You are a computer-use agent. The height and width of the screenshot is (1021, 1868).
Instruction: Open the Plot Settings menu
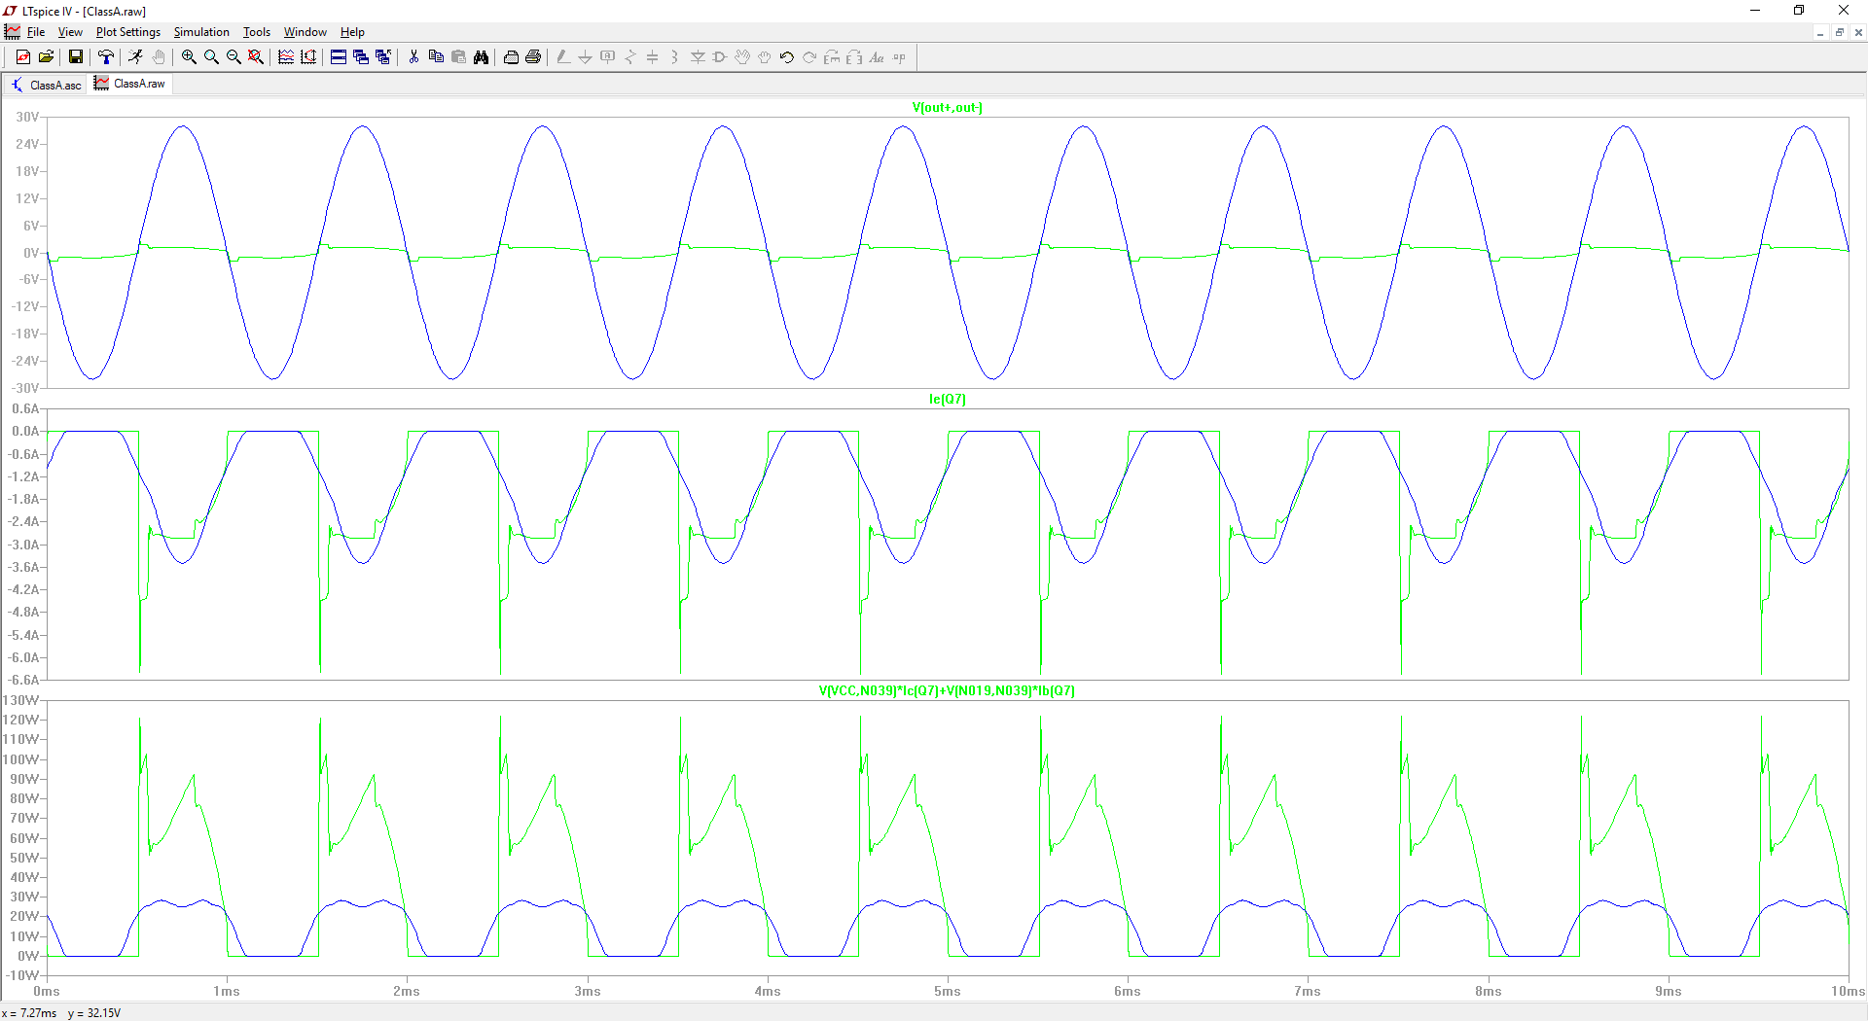(128, 32)
